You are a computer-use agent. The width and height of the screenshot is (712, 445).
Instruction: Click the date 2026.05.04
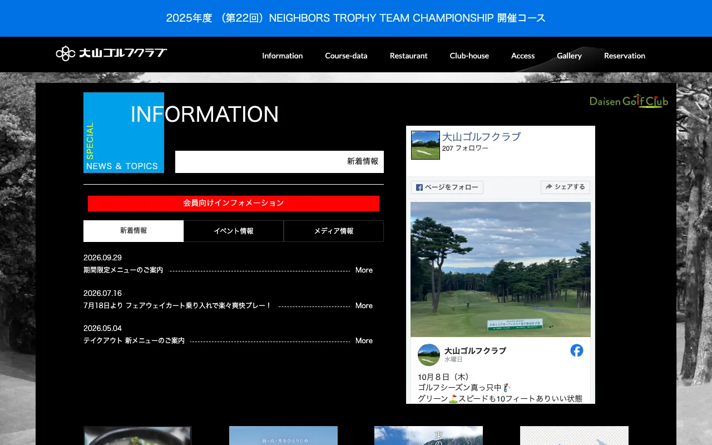(x=102, y=329)
